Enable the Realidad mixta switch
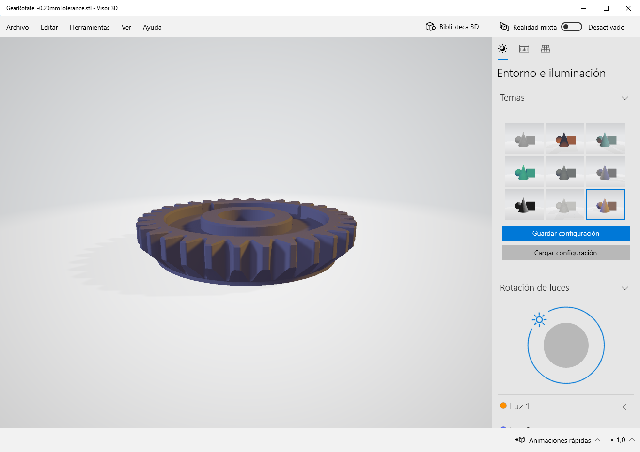The image size is (640, 452). point(571,27)
